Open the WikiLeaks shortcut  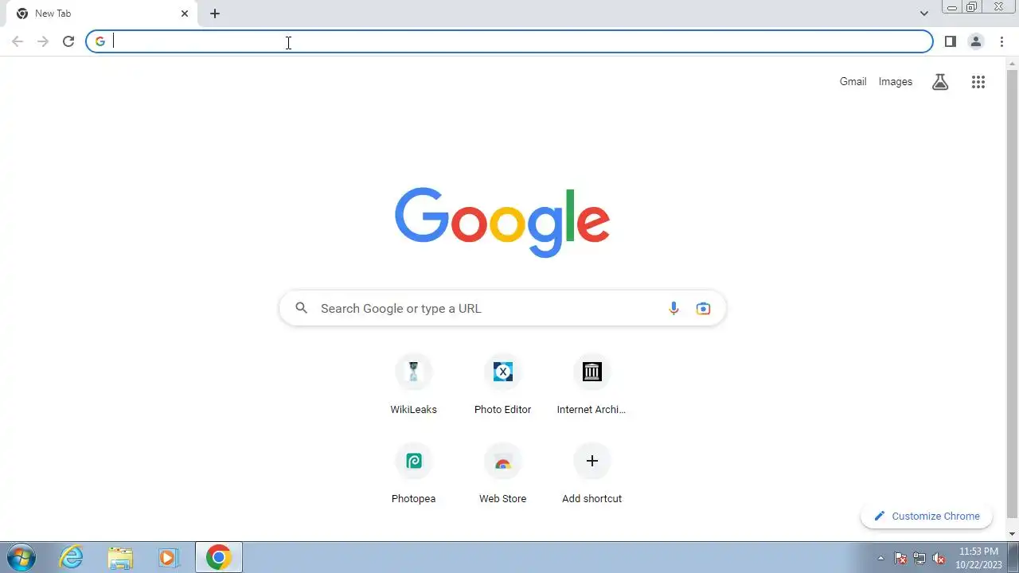[413, 385]
